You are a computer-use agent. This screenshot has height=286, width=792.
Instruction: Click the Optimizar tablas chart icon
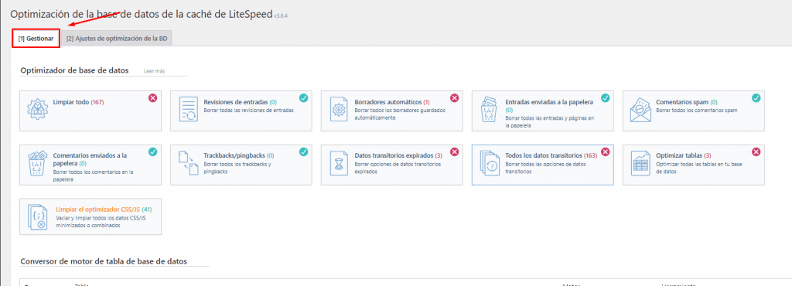[640, 163]
